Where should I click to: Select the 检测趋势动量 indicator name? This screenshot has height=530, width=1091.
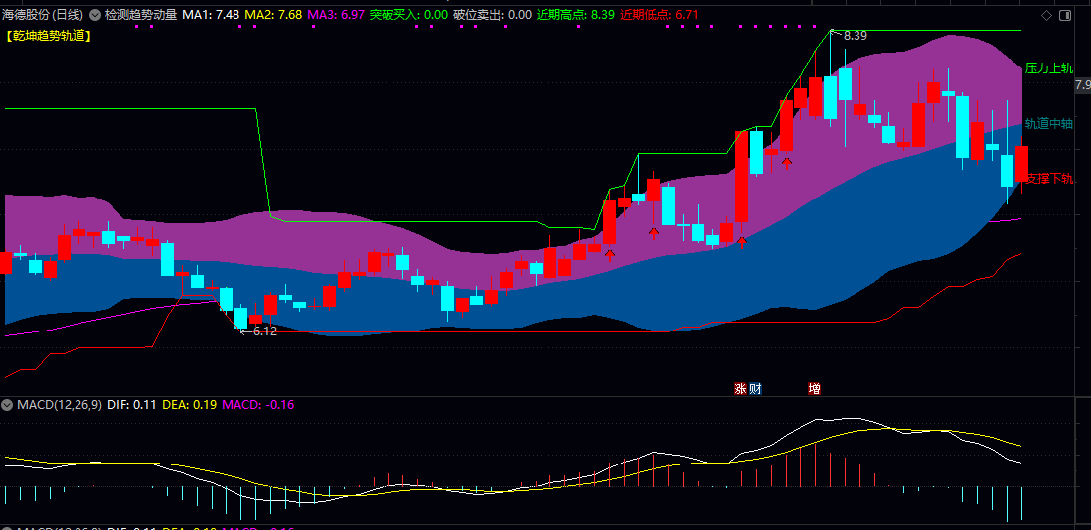click(141, 15)
